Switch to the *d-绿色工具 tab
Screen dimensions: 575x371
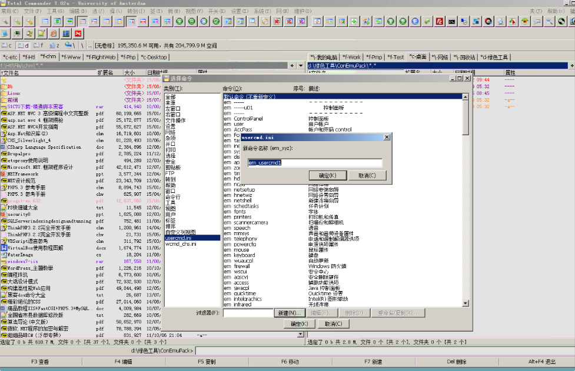coord(494,57)
